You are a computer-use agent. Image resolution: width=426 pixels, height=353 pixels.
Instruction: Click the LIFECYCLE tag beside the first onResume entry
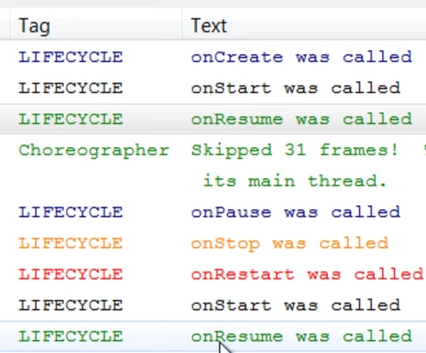tap(71, 119)
